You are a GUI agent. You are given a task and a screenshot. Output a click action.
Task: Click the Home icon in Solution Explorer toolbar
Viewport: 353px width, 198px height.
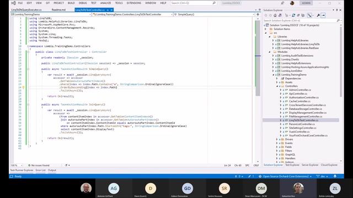pyautogui.click(x=275, y=15)
